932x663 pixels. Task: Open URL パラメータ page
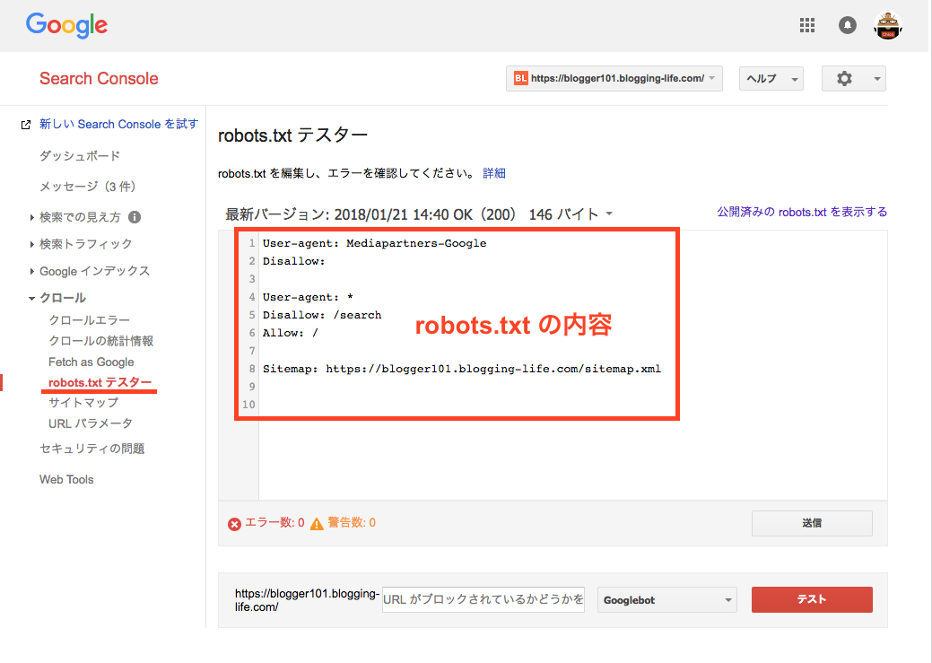coord(91,423)
